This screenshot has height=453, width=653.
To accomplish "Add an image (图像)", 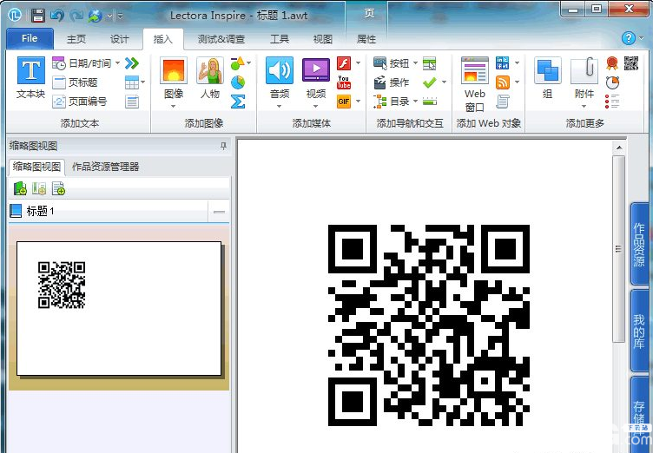I will point(174,78).
